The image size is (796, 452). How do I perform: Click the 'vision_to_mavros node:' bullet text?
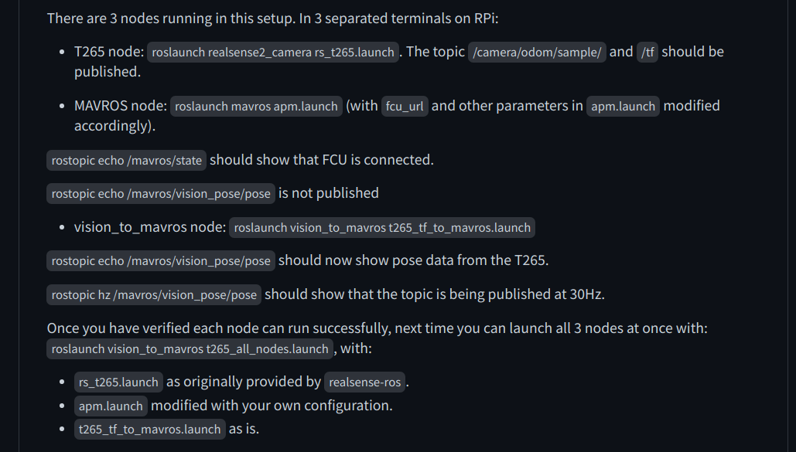click(x=150, y=227)
